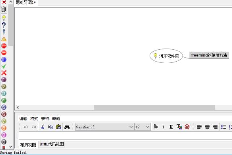This screenshot has width=232, height=155.
Task: Select the freemind的使用方法 child node
Action: [x=209, y=55]
